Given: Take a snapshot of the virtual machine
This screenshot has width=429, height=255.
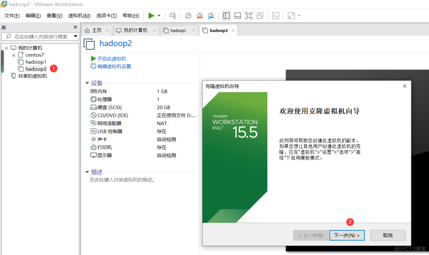Looking at the screenshot, I should (188, 16).
